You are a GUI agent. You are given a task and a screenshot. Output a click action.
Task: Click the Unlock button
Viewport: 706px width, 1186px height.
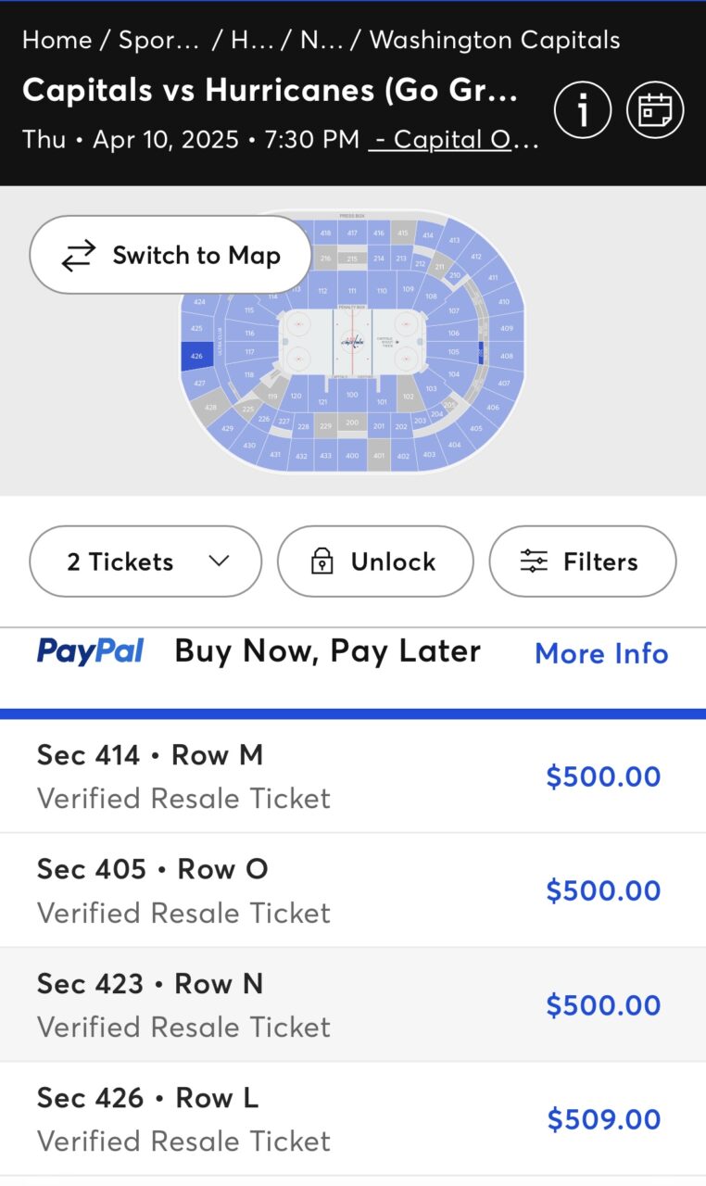tap(375, 561)
